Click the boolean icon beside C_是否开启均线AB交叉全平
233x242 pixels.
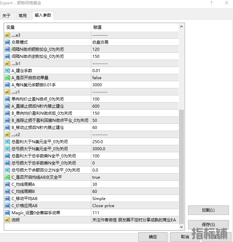click(x=7, y=177)
